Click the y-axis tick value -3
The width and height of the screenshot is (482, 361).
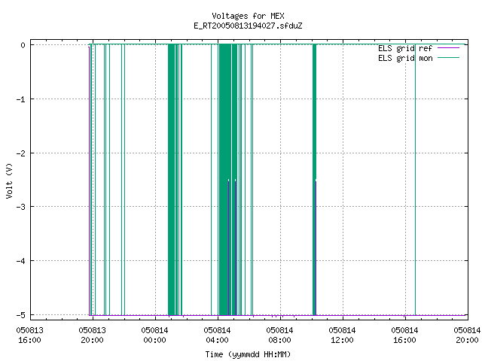coord(21,207)
